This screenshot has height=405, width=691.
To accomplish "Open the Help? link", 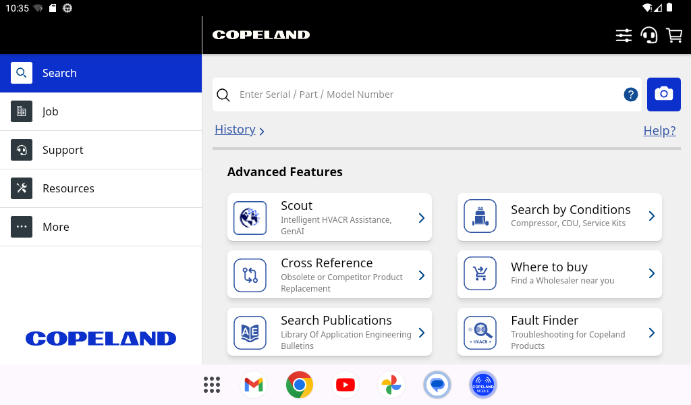I will click(x=659, y=131).
